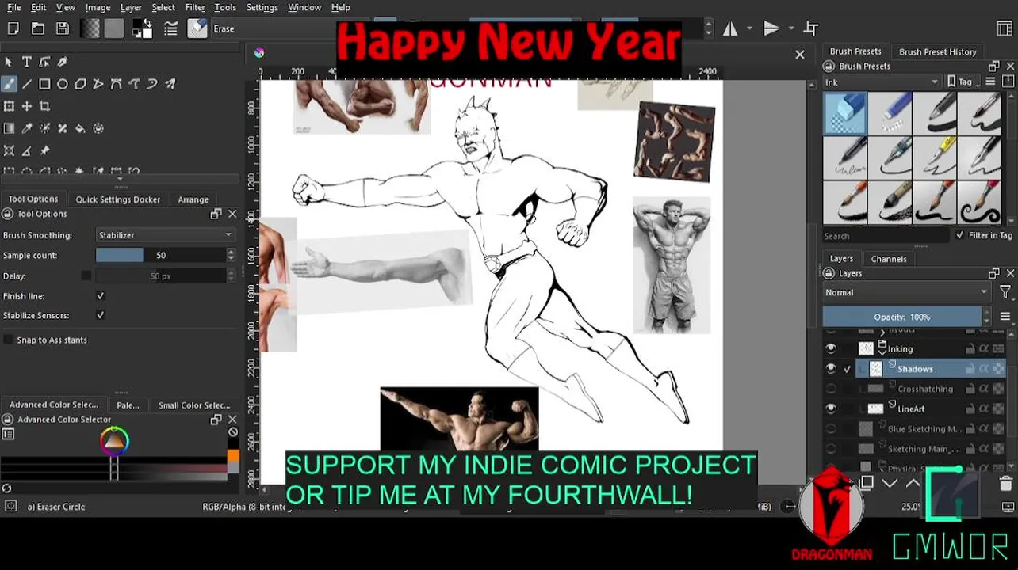1018x570 pixels.
Task: Open the Brush Smoothing Stabilizer dropdown
Action: click(x=165, y=235)
